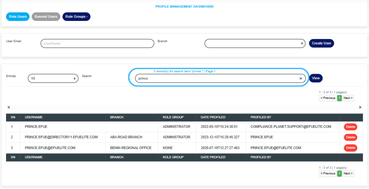Click the left scroll arrow above the table

point(9,107)
